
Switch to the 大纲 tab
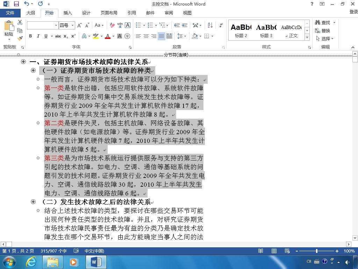[x=31, y=13]
